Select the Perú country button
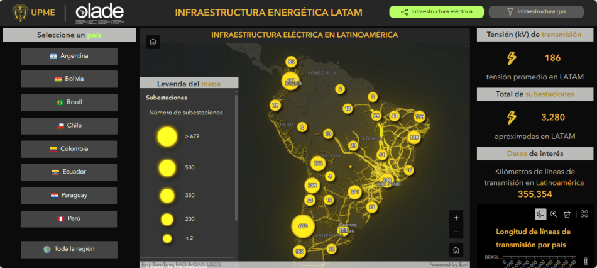Viewport: 597px width, 268px height. (69, 219)
